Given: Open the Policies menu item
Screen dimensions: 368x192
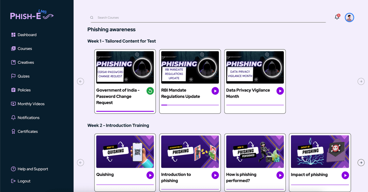Looking at the screenshot, I should [x=24, y=90].
